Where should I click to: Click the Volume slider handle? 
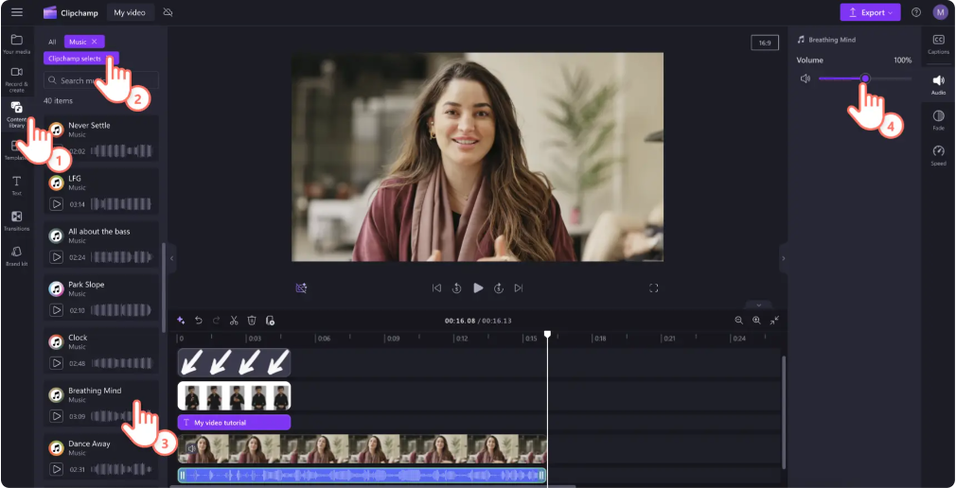pos(865,78)
